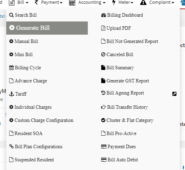The height and width of the screenshot is (170, 185).
Task: Click the check circle icon for Cluster & Flat Category
Action: pyautogui.click(x=103, y=120)
